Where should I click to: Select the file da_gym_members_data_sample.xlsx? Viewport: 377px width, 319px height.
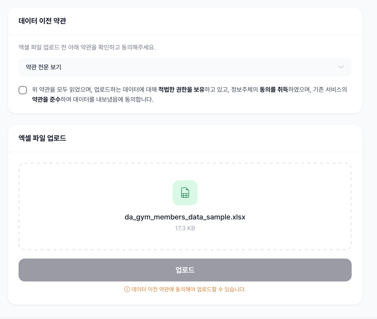185,217
